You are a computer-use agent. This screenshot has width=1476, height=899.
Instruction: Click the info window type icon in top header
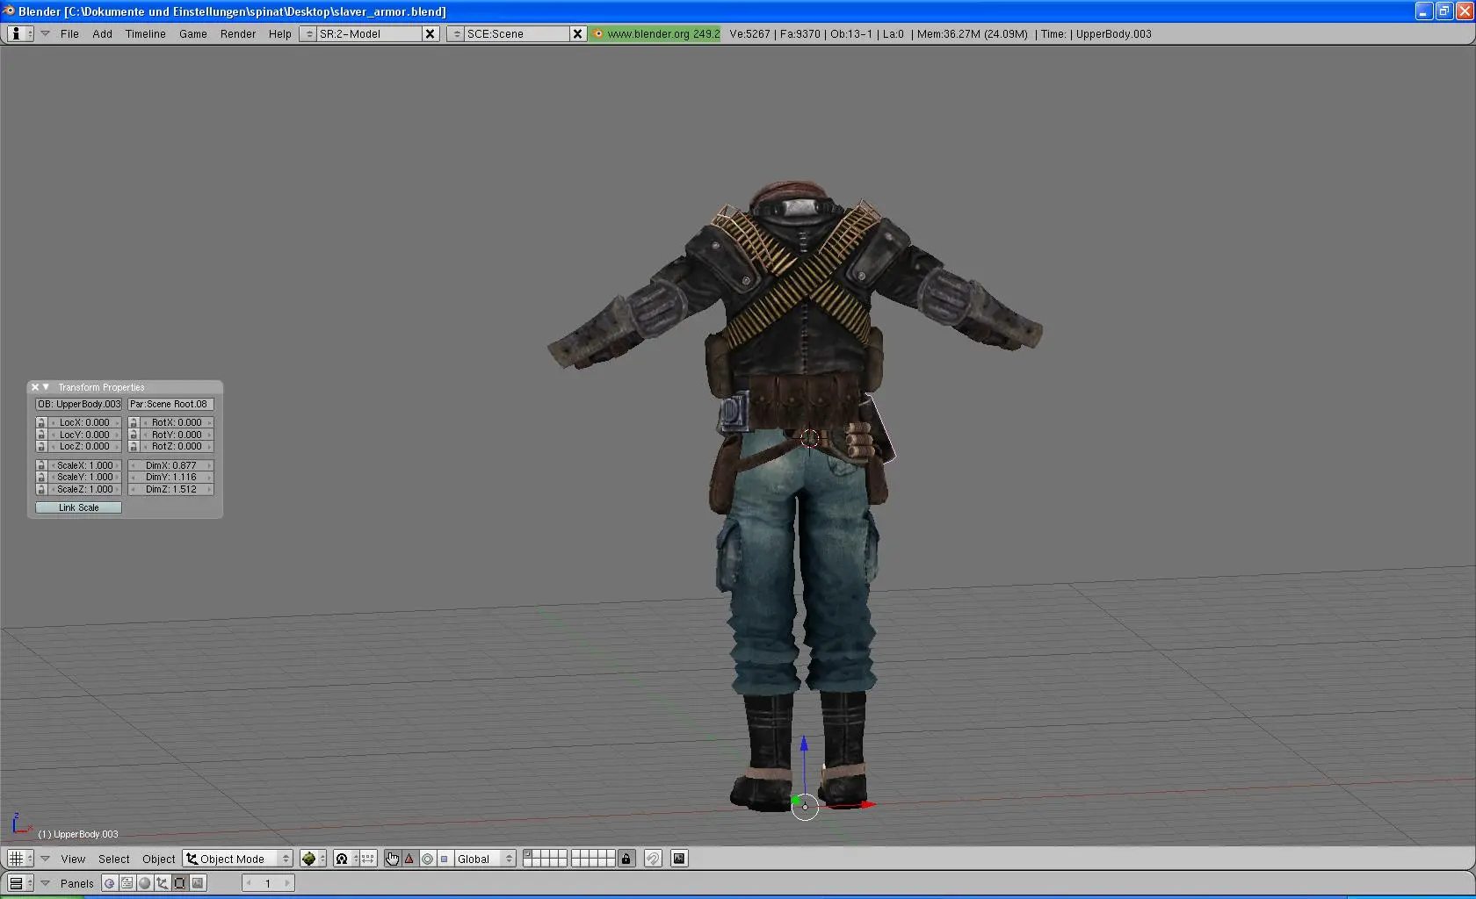[20, 33]
